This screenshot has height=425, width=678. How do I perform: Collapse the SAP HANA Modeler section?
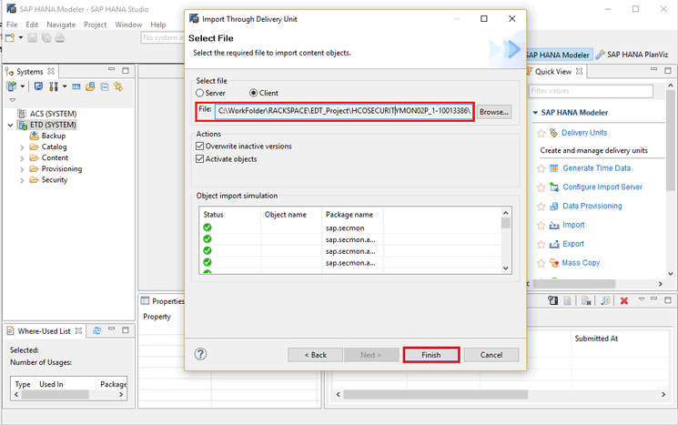534,113
